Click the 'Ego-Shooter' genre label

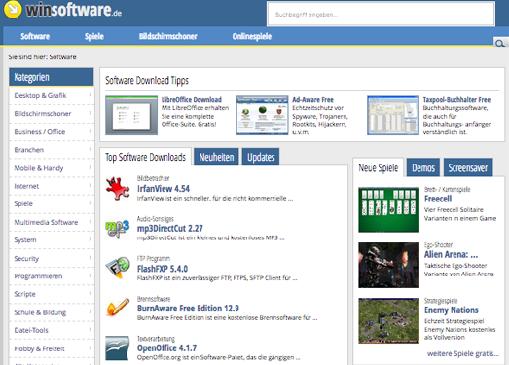click(x=438, y=245)
